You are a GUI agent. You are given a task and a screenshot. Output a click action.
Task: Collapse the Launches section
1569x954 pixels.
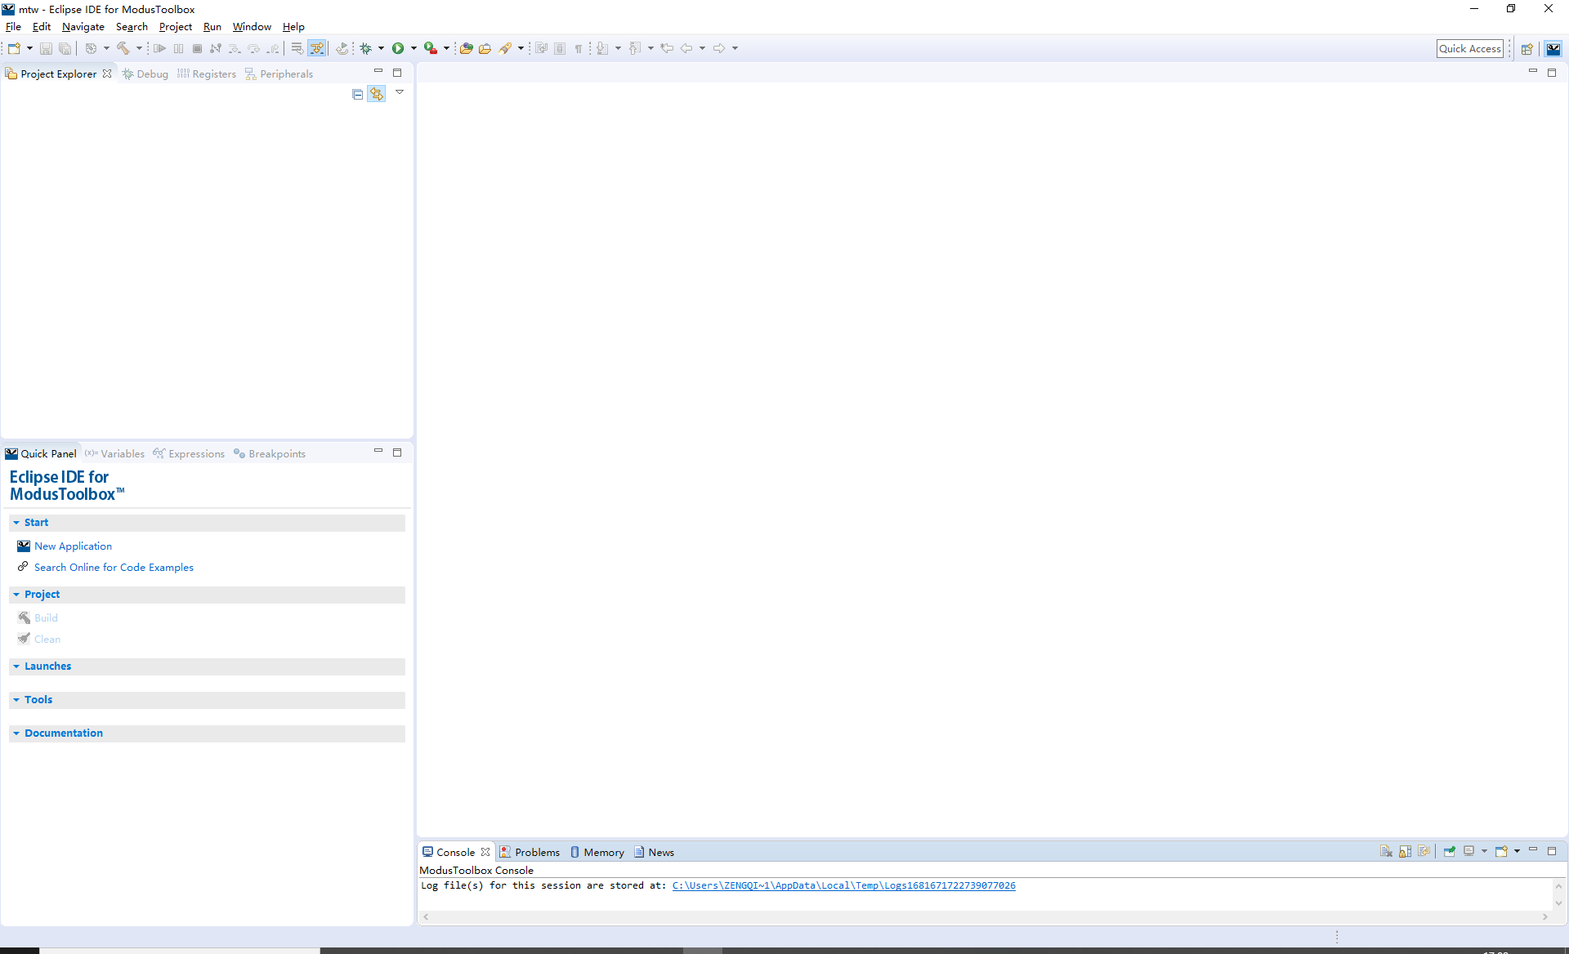(16, 666)
